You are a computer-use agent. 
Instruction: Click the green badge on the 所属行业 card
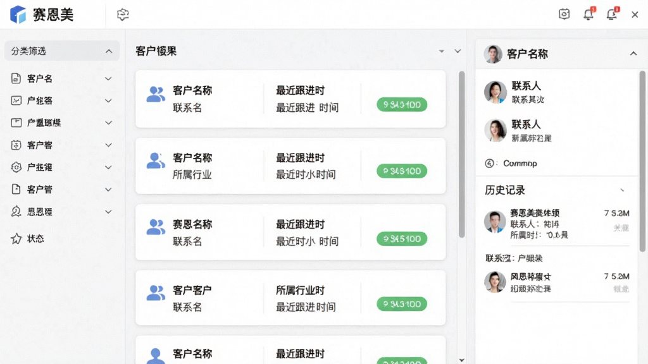[402, 171]
